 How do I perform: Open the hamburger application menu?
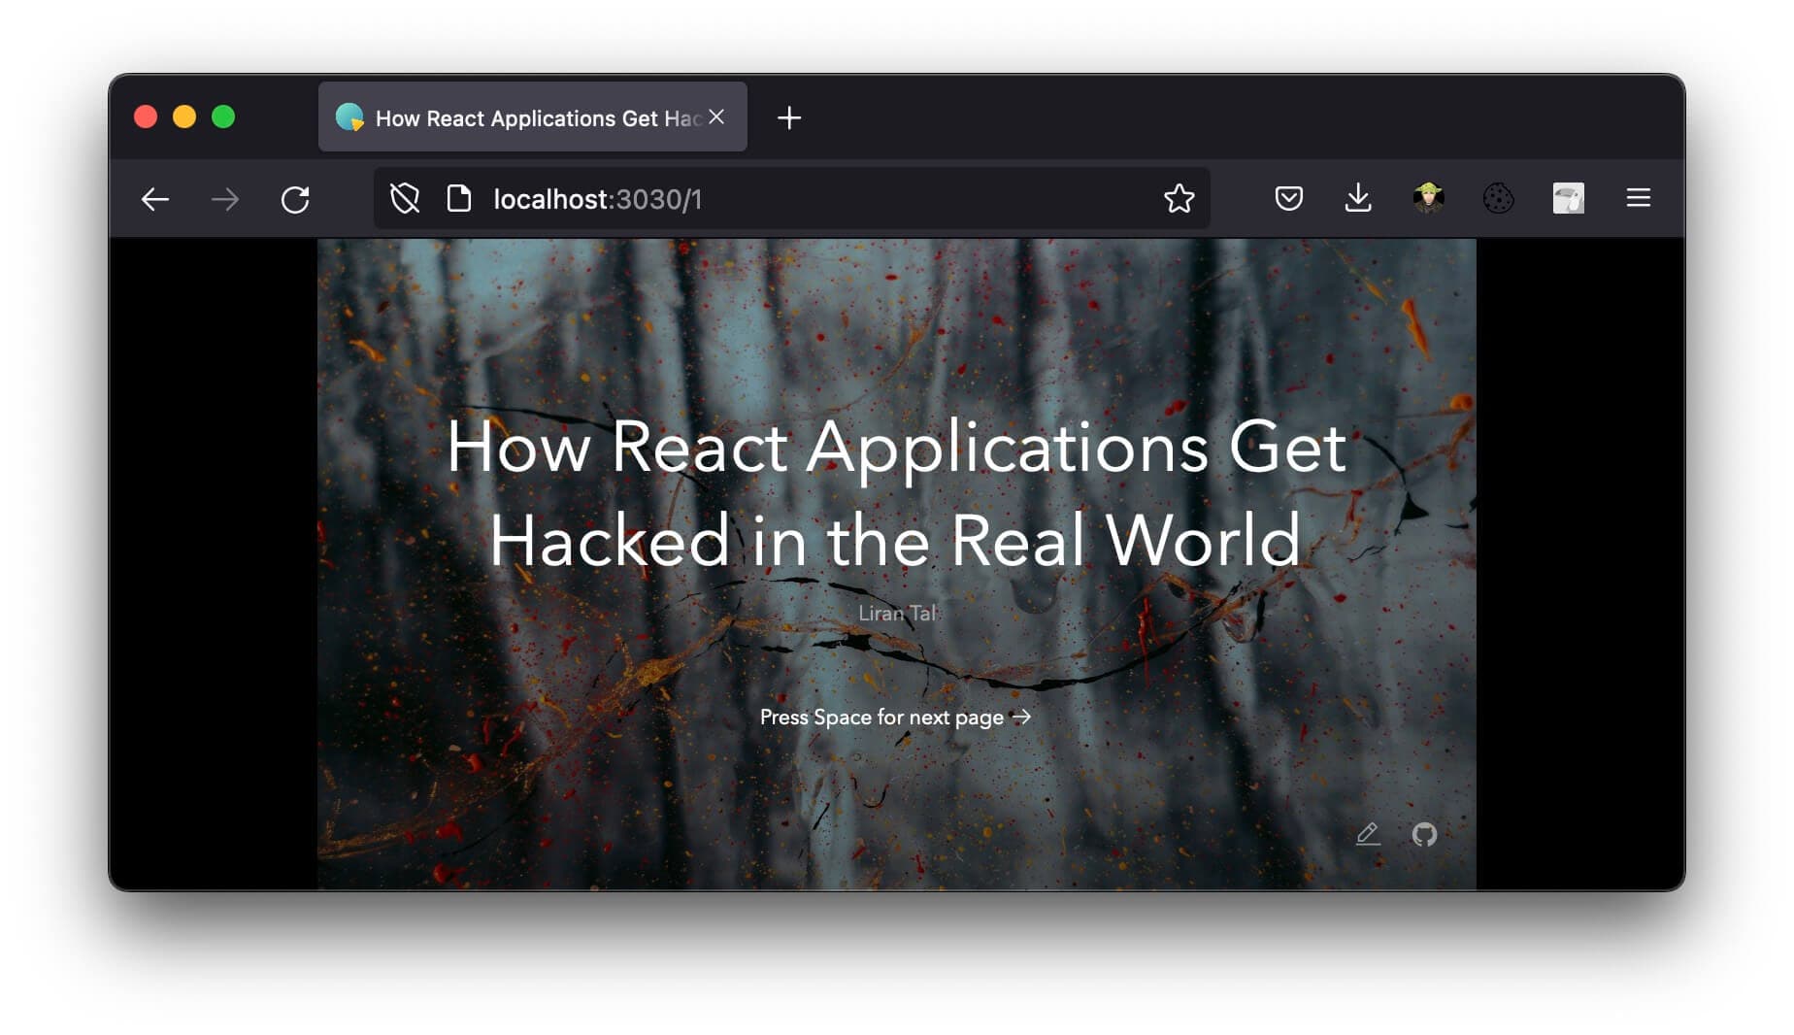pyautogui.click(x=1638, y=198)
